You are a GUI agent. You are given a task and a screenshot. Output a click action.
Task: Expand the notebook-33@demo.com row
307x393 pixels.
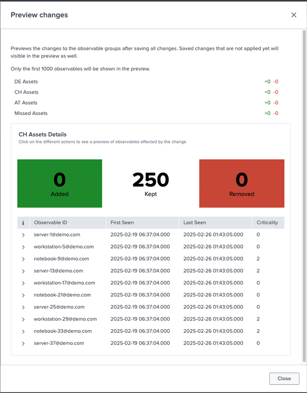tap(24, 332)
